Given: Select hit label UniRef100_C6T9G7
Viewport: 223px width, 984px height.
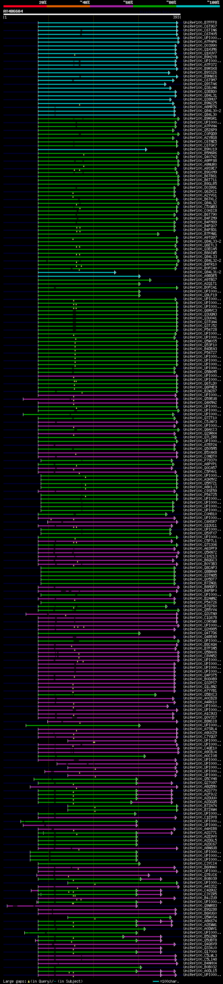Looking at the screenshot, I should point(200,27).
